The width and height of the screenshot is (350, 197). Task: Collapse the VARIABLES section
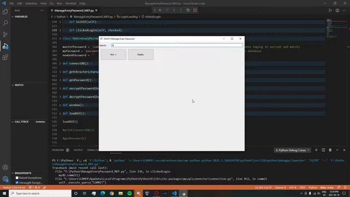[13, 16]
